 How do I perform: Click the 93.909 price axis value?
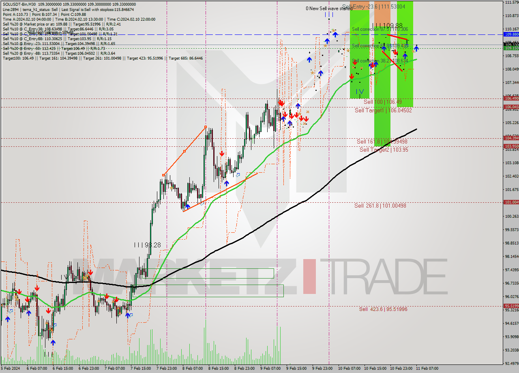coord(512,337)
